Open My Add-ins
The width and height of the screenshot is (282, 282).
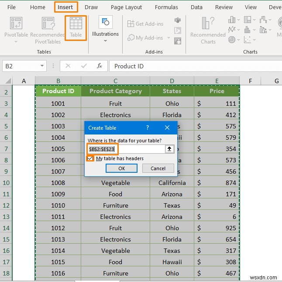pos(145,37)
